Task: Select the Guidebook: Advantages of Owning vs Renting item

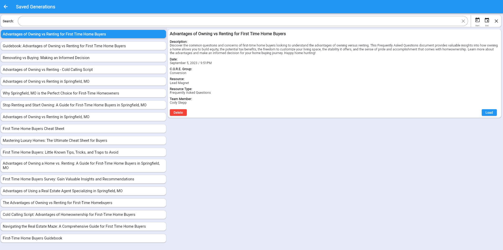Action: [83, 46]
